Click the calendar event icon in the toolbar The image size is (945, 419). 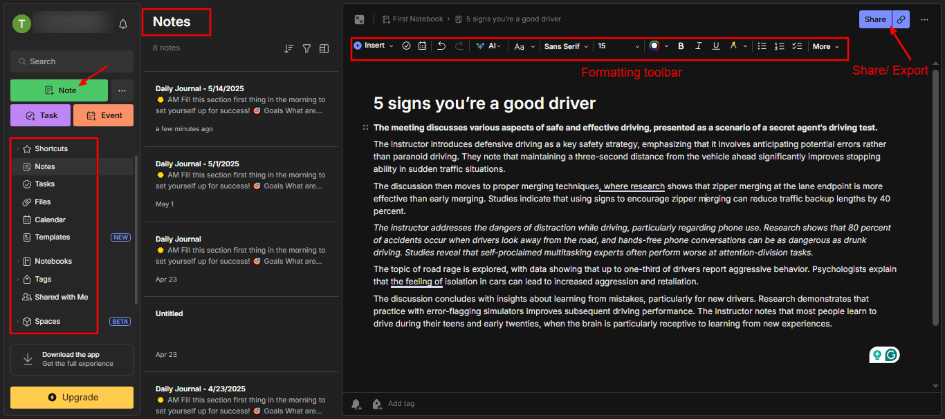click(x=422, y=46)
